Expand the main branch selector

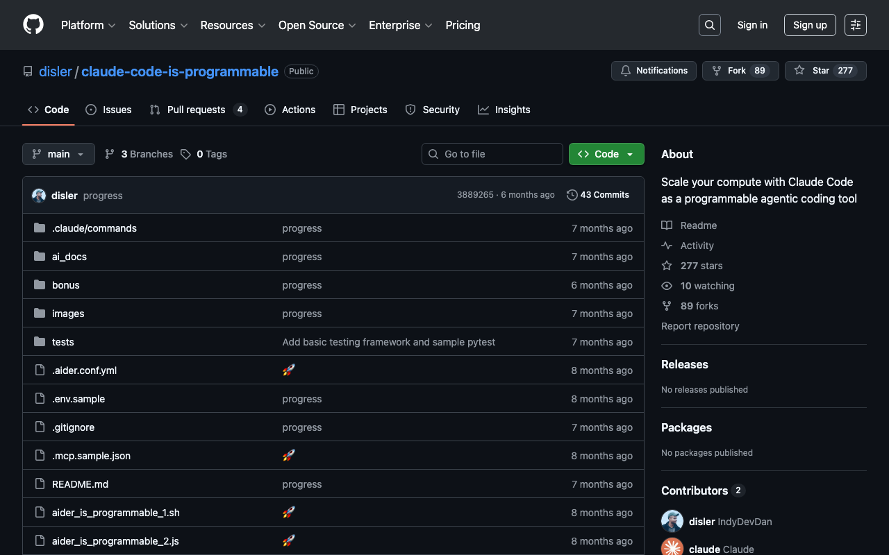58,154
